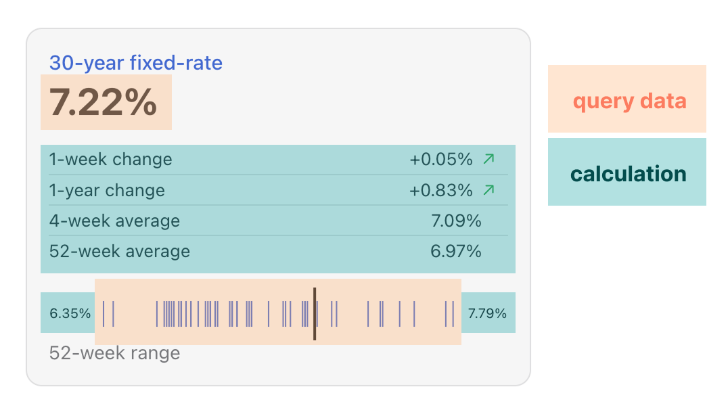Click the "52-week range" caption

click(114, 353)
